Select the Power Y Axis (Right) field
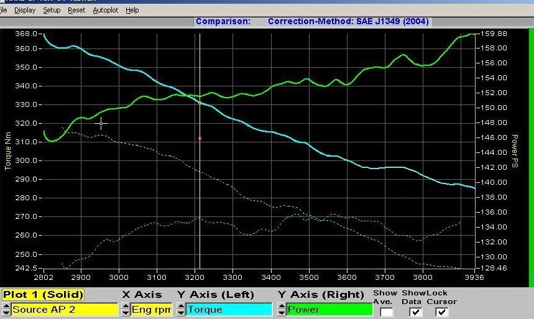The height and width of the screenshot is (319, 534). pos(329,310)
